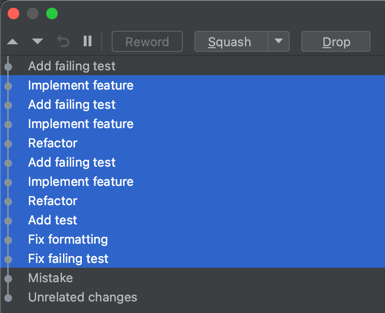This screenshot has width=385, height=313.
Task: Click the pause rebase icon
Action: [x=87, y=41]
